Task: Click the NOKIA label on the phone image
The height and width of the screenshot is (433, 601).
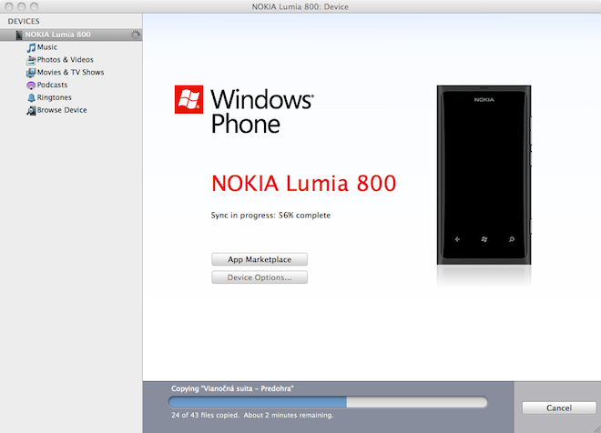Action: (x=484, y=99)
